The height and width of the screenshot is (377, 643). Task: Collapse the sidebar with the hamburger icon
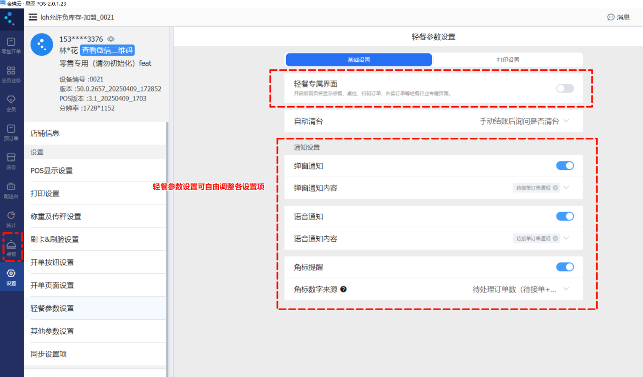tap(33, 17)
